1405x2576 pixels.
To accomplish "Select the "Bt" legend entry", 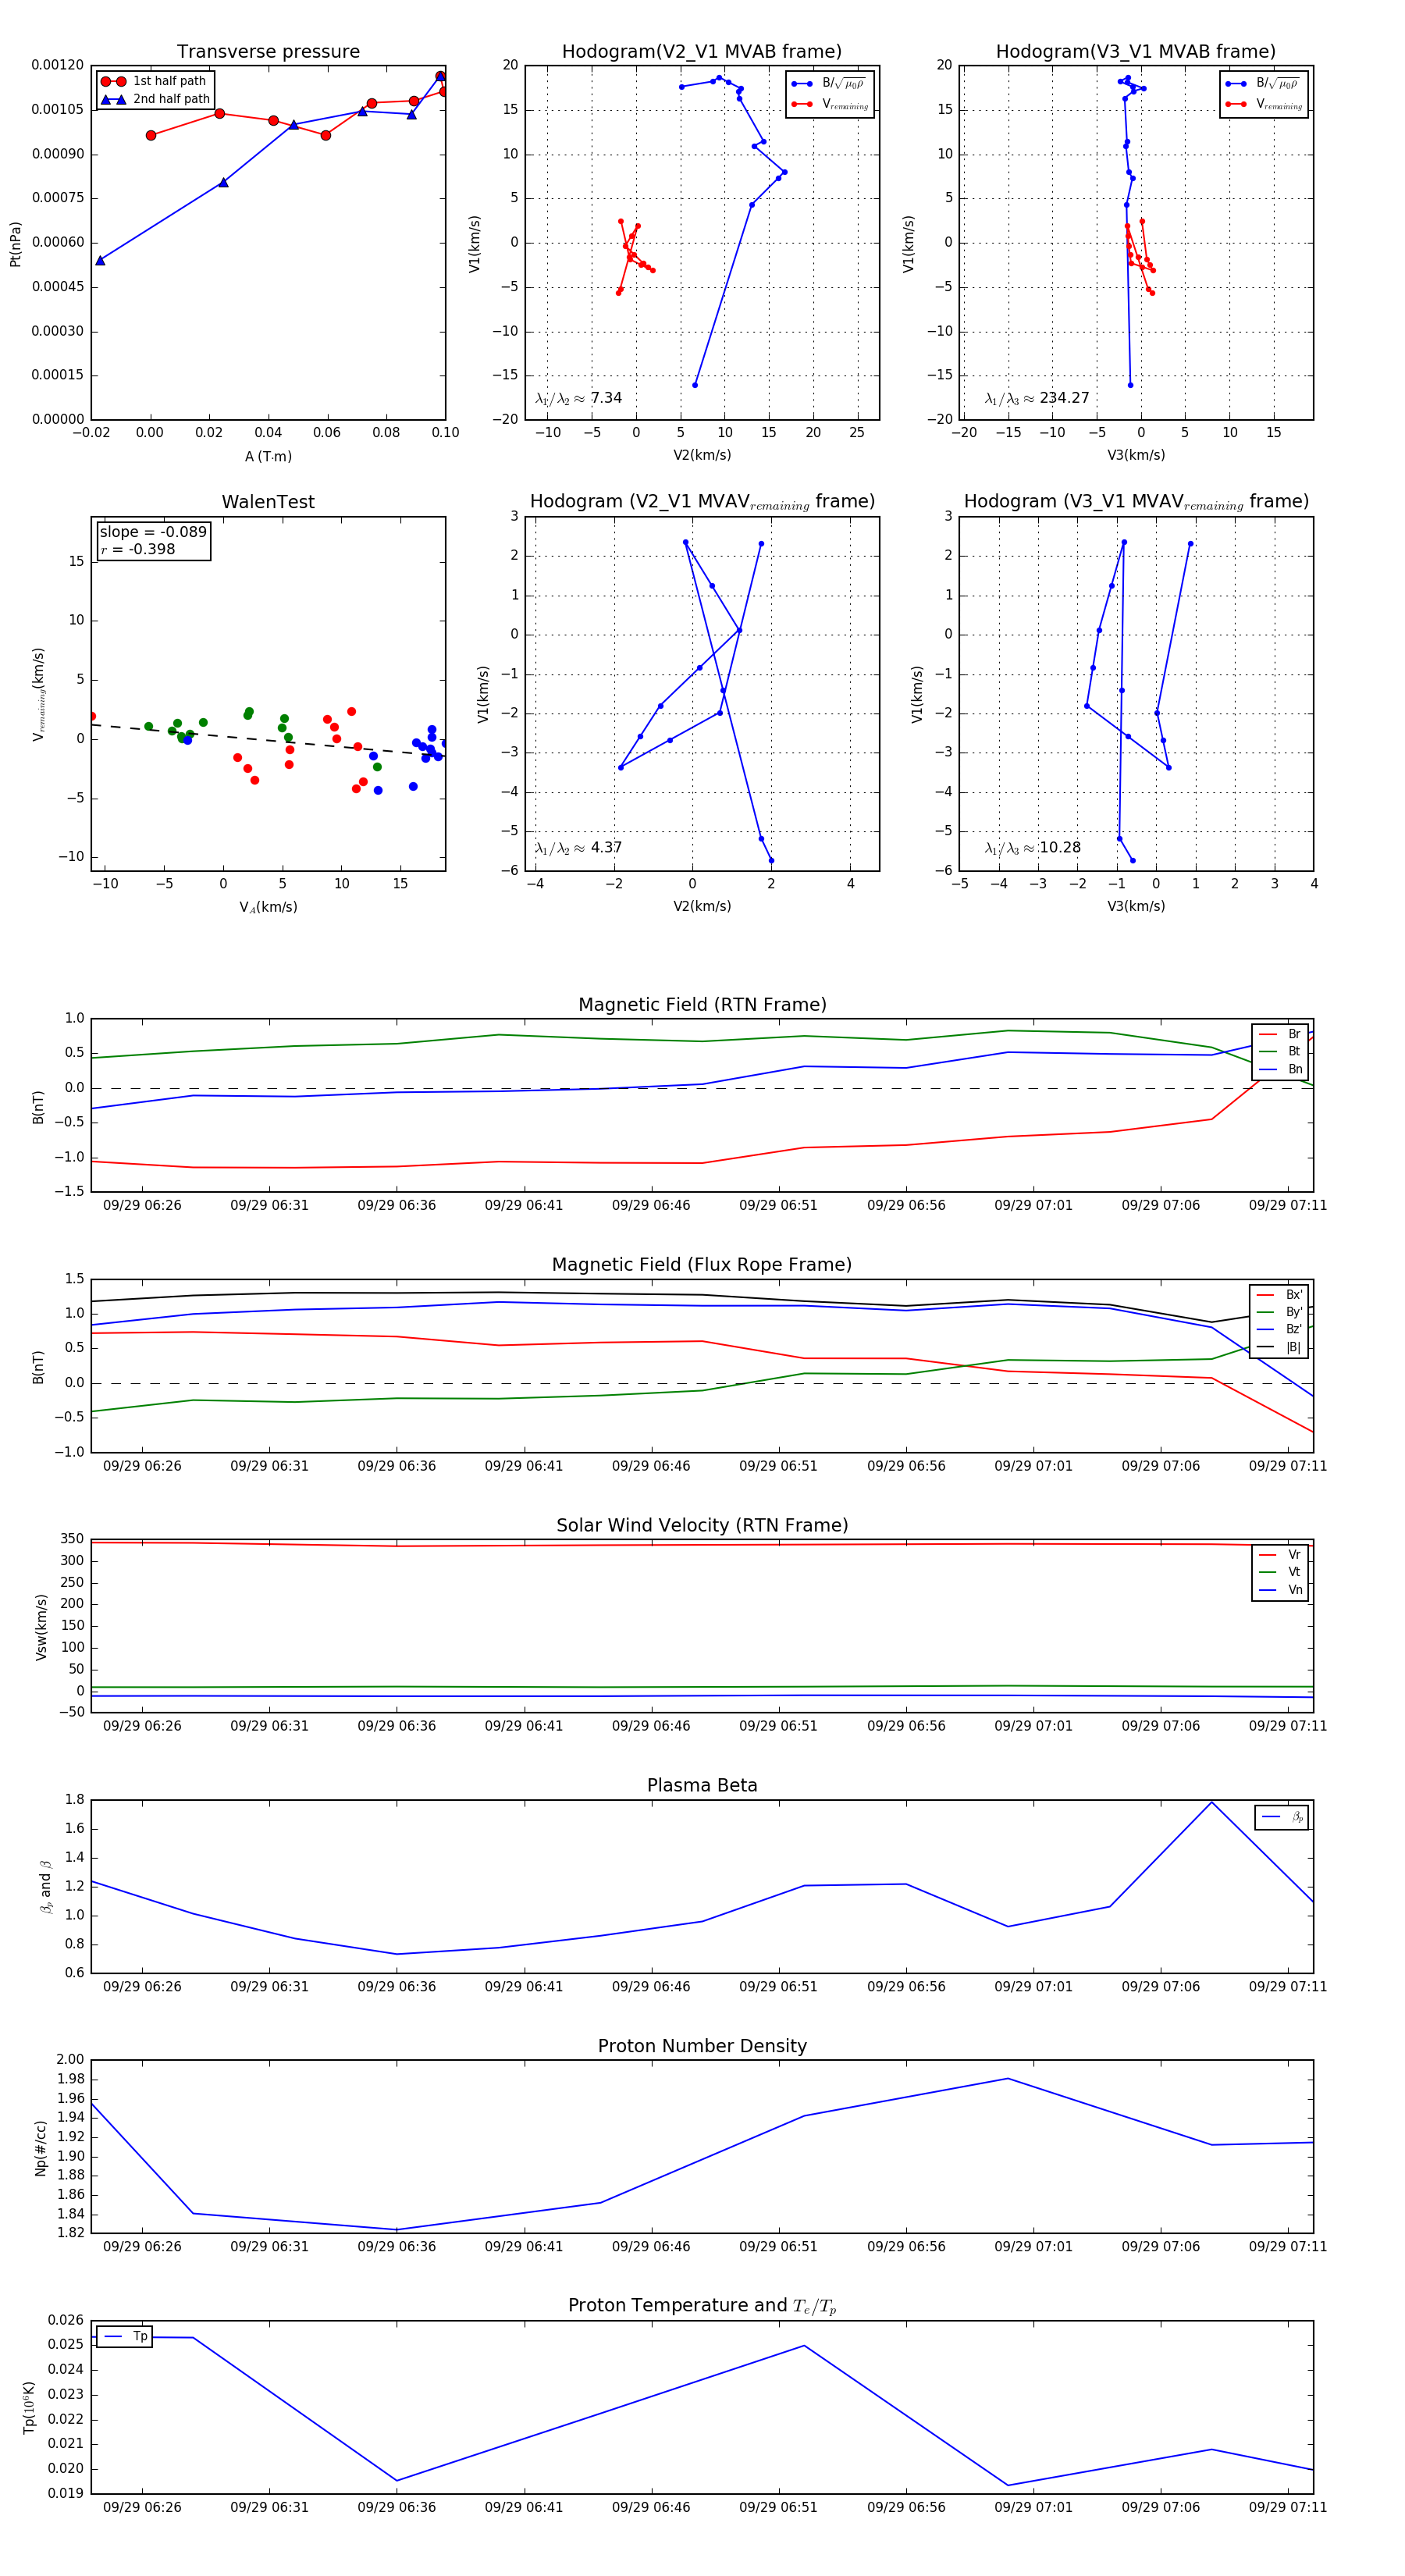I will (x=1281, y=1051).
